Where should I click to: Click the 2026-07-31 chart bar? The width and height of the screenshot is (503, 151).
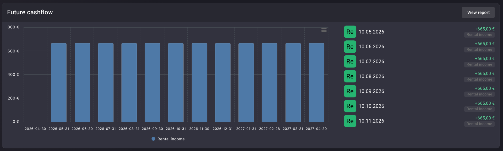(106, 82)
